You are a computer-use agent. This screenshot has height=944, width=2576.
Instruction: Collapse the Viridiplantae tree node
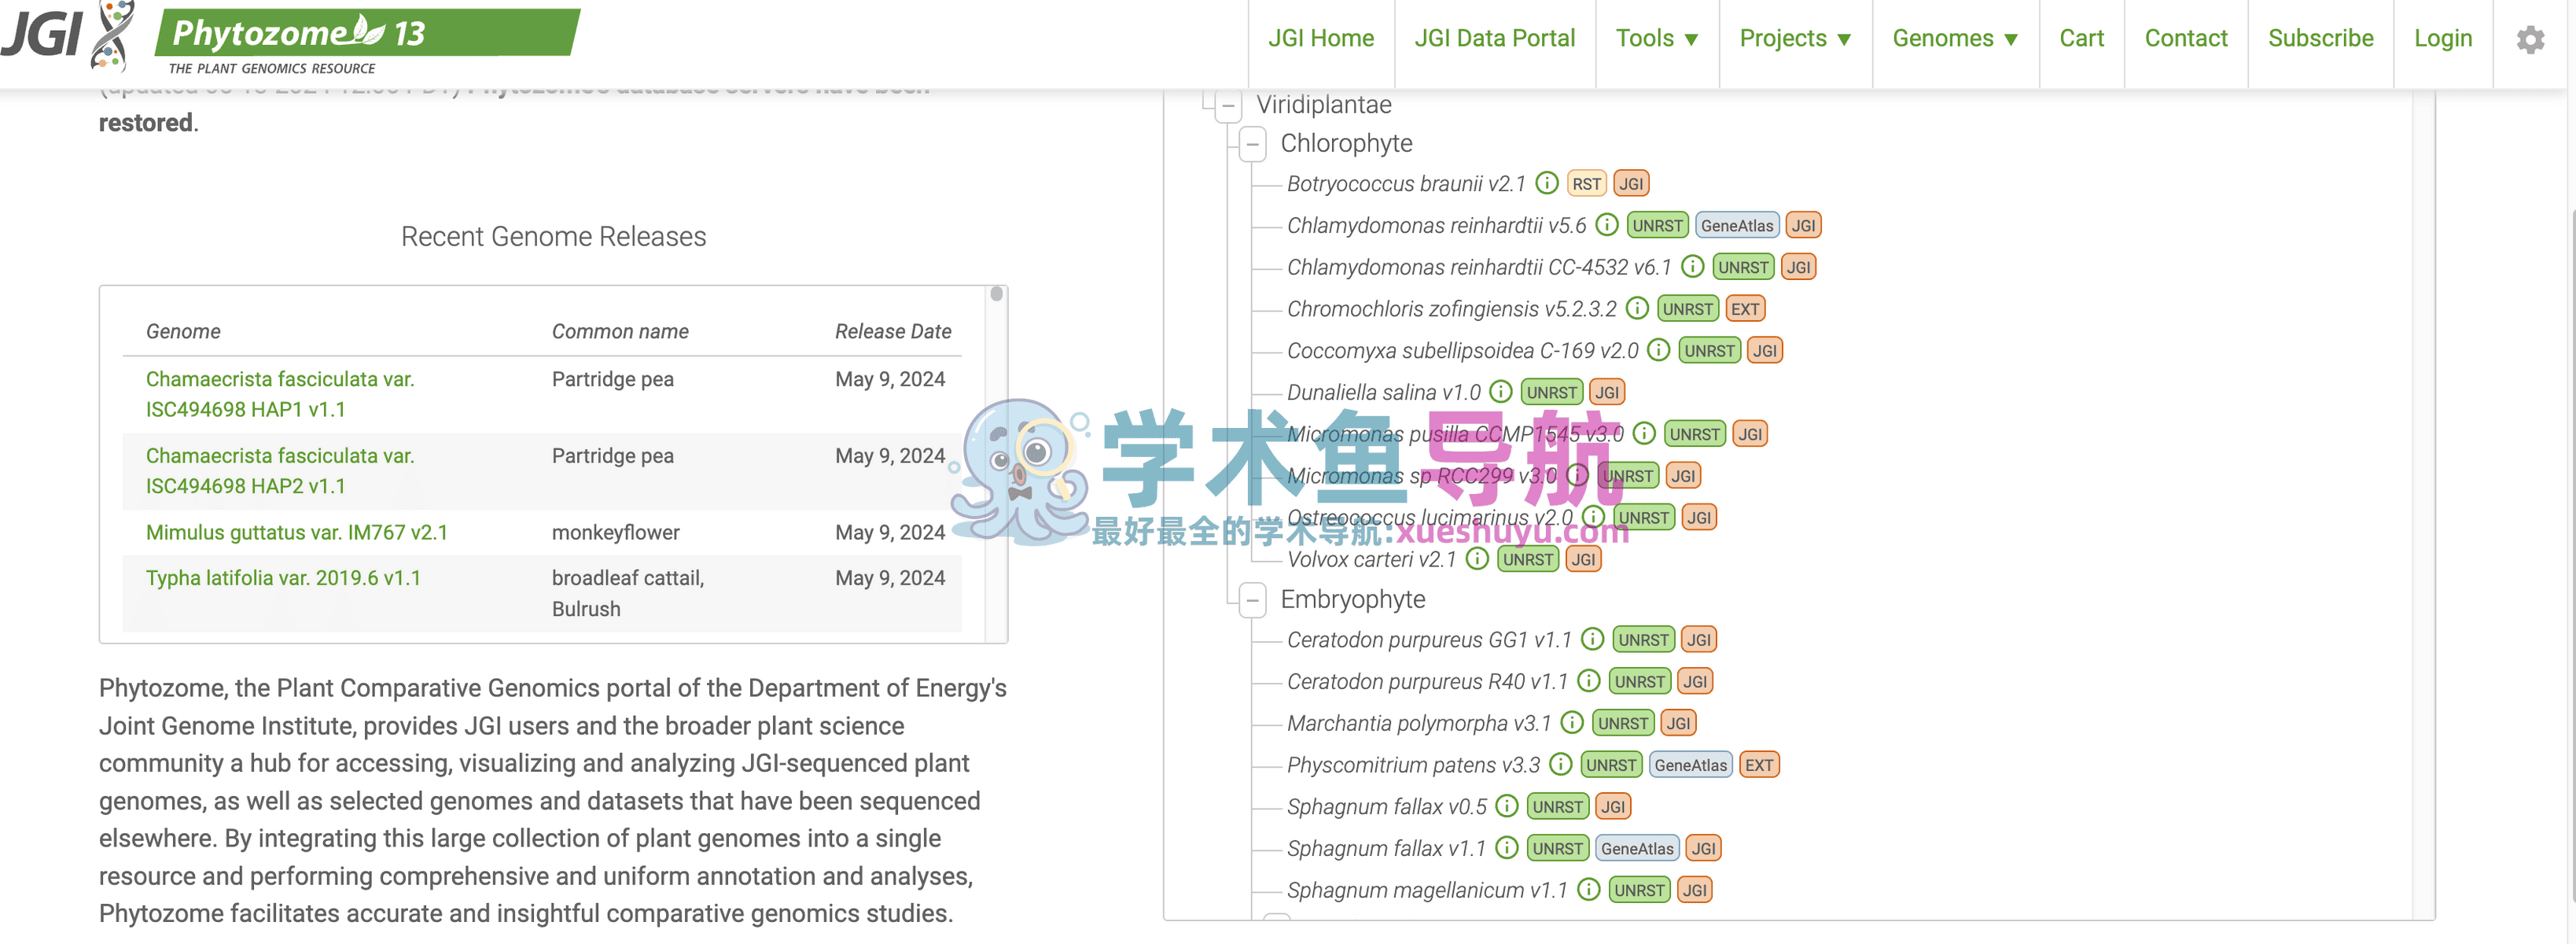(1228, 106)
